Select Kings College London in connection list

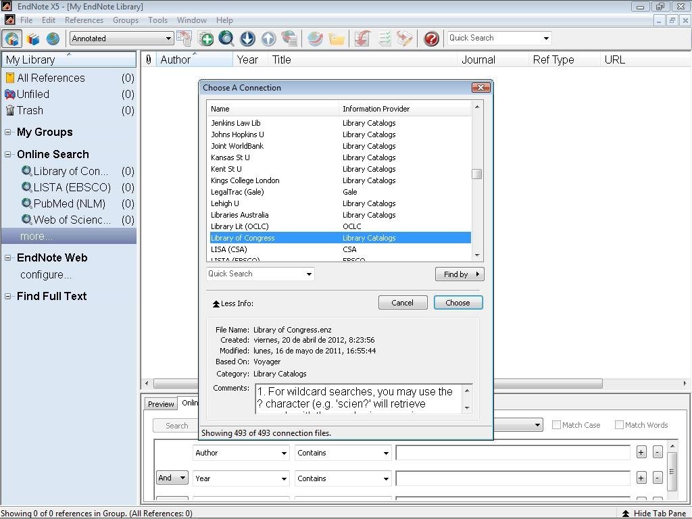(341, 180)
